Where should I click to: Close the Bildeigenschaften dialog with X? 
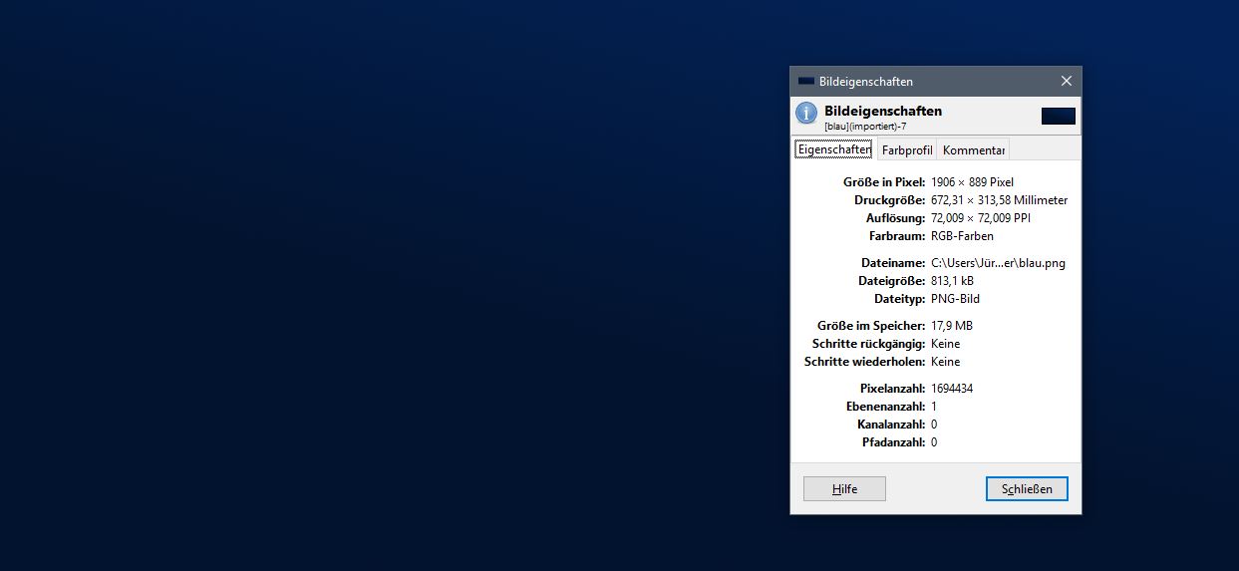pos(1066,82)
